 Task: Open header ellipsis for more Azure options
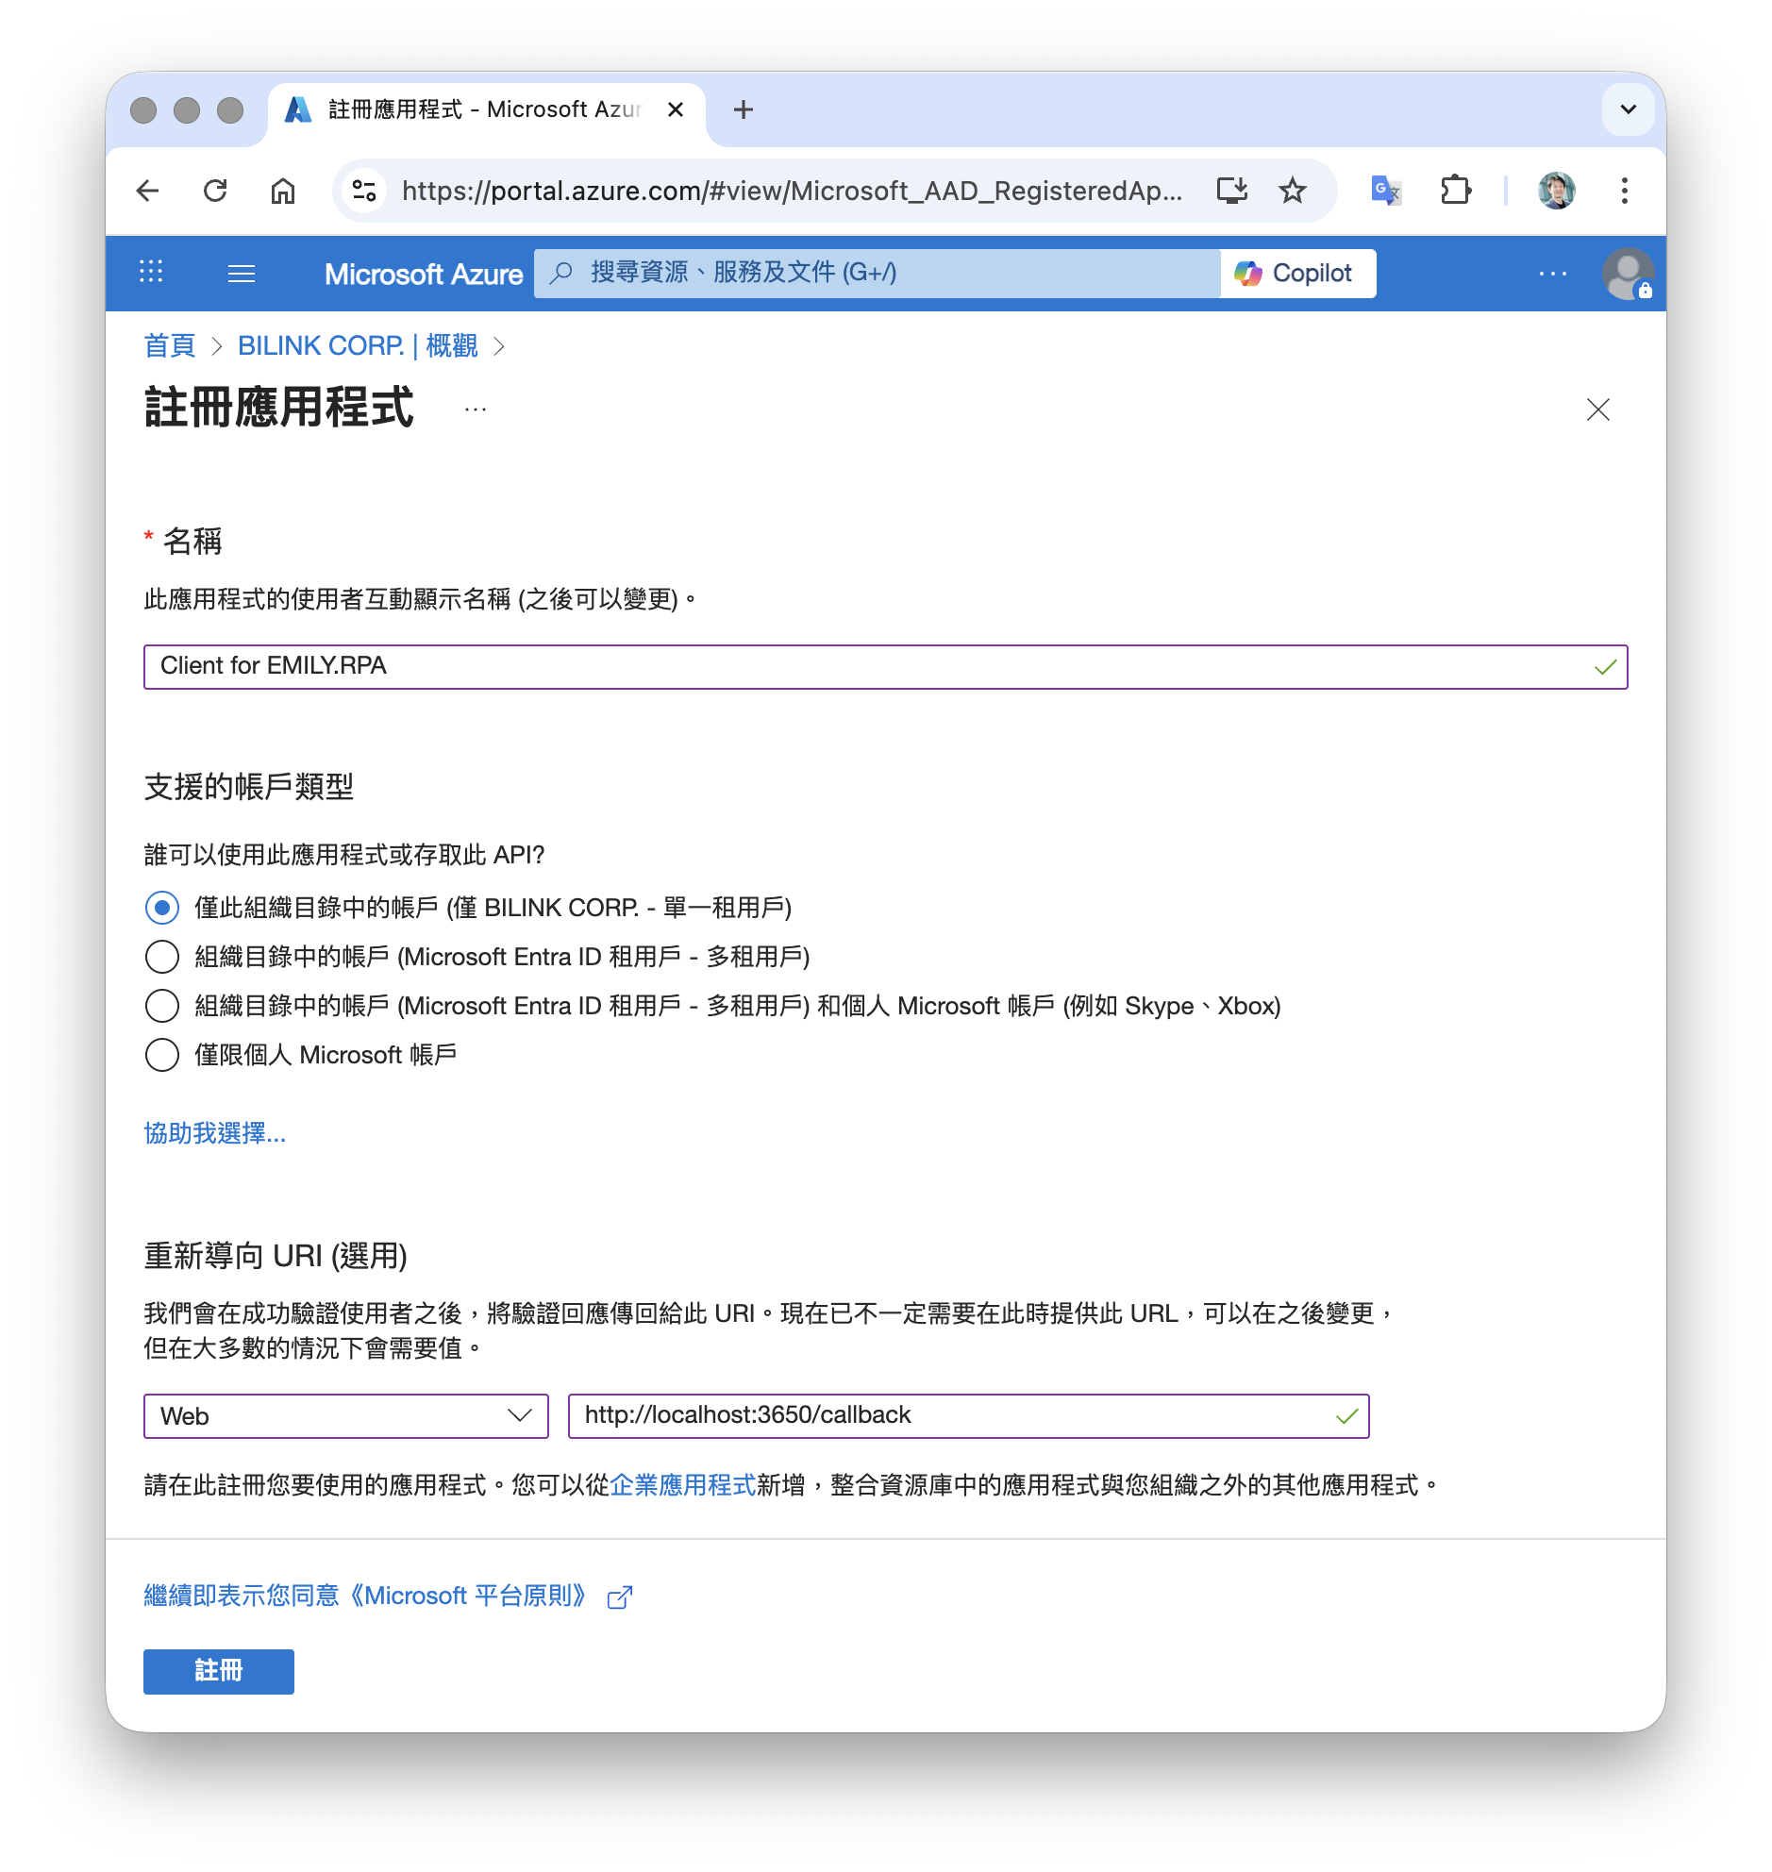[x=1552, y=274]
